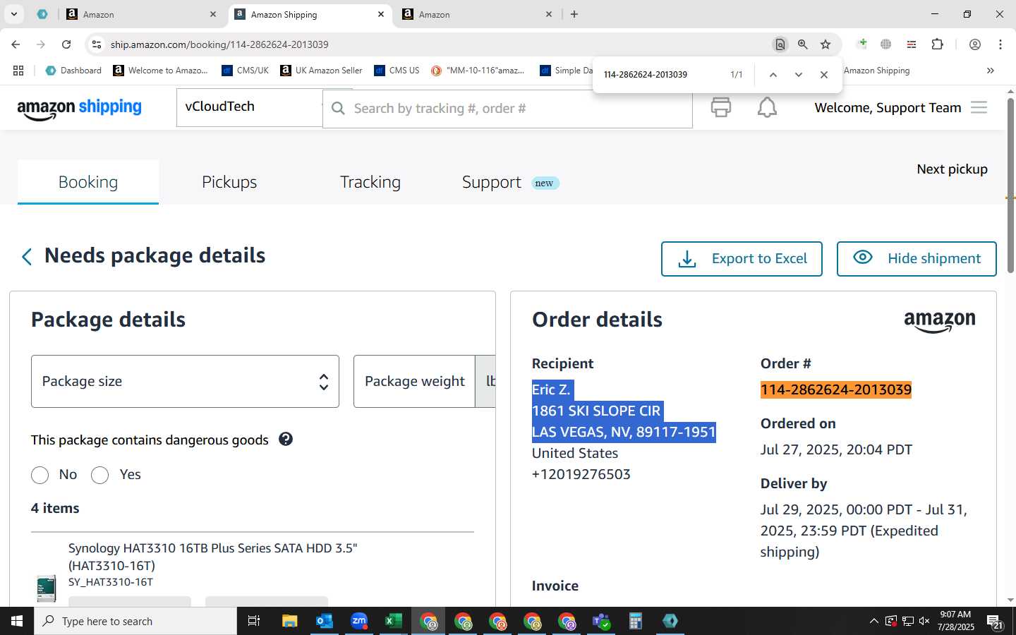This screenshot has width=1016, height=635.
Task: Open the vCloudTech account selector
Action: coord(249,107)
